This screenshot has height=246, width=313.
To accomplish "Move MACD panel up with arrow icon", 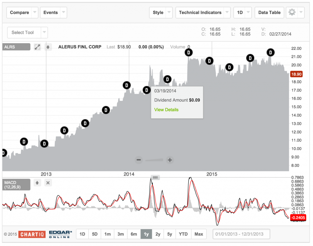I will [x=37, y=183].
